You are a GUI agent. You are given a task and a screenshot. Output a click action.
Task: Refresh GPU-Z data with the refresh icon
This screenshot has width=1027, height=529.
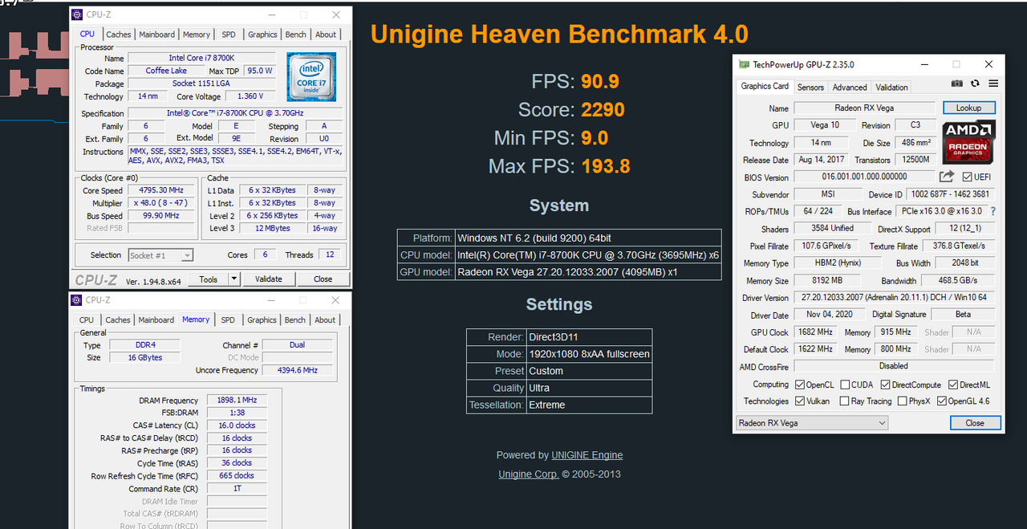coord(975,83)
